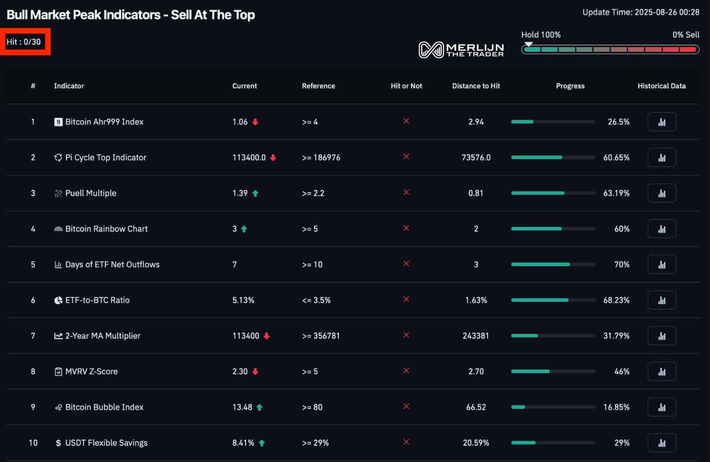
Task: Open historical data for Bitcoin Bubble Index
Action: coord(662,407)
